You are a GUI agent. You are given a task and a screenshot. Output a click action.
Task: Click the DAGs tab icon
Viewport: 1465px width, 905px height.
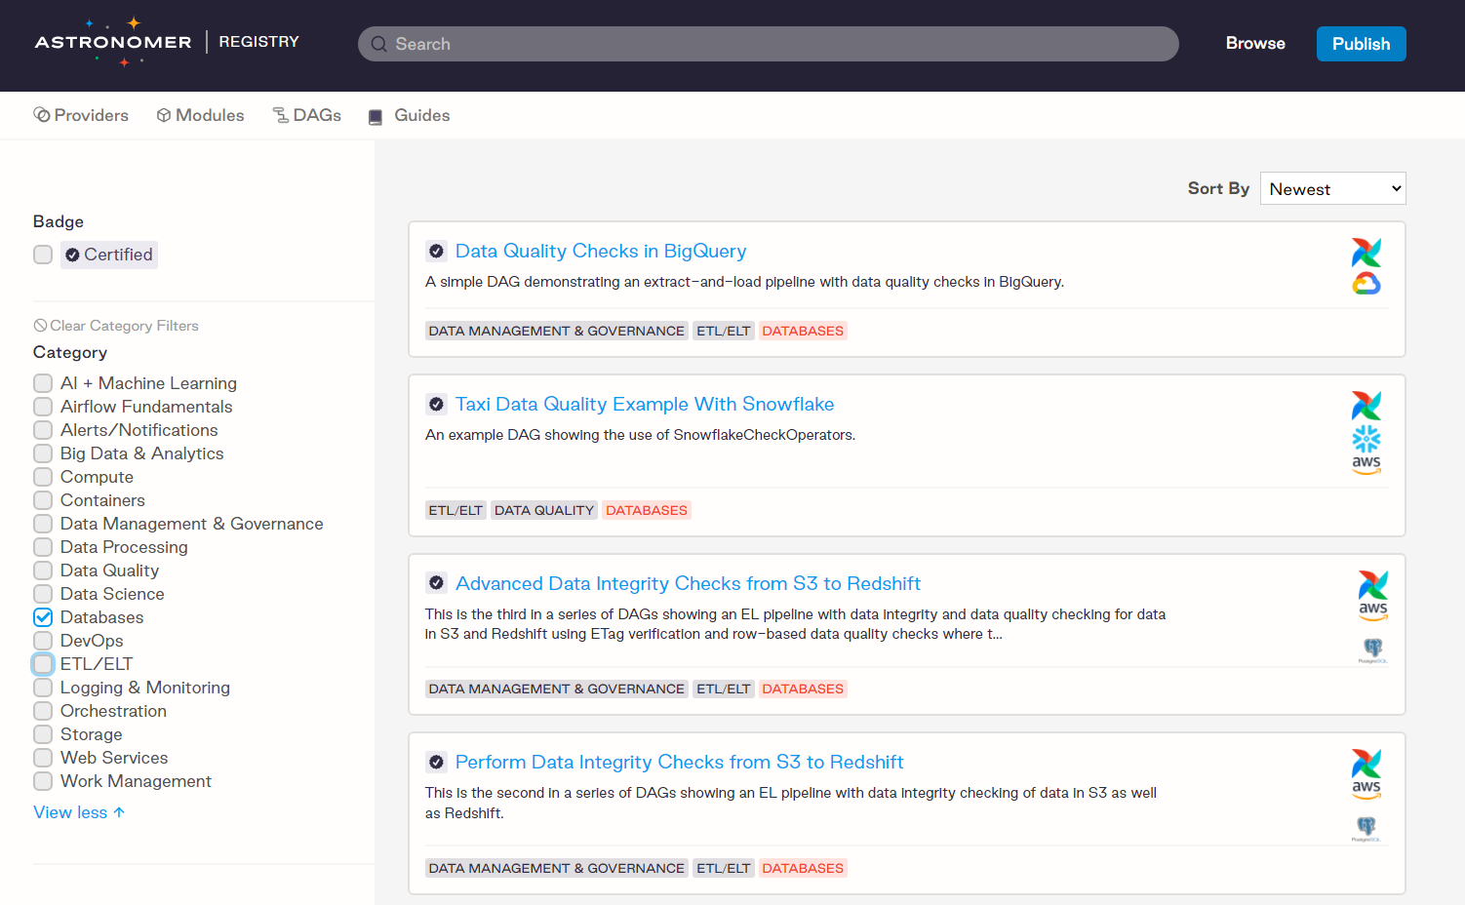281,115
